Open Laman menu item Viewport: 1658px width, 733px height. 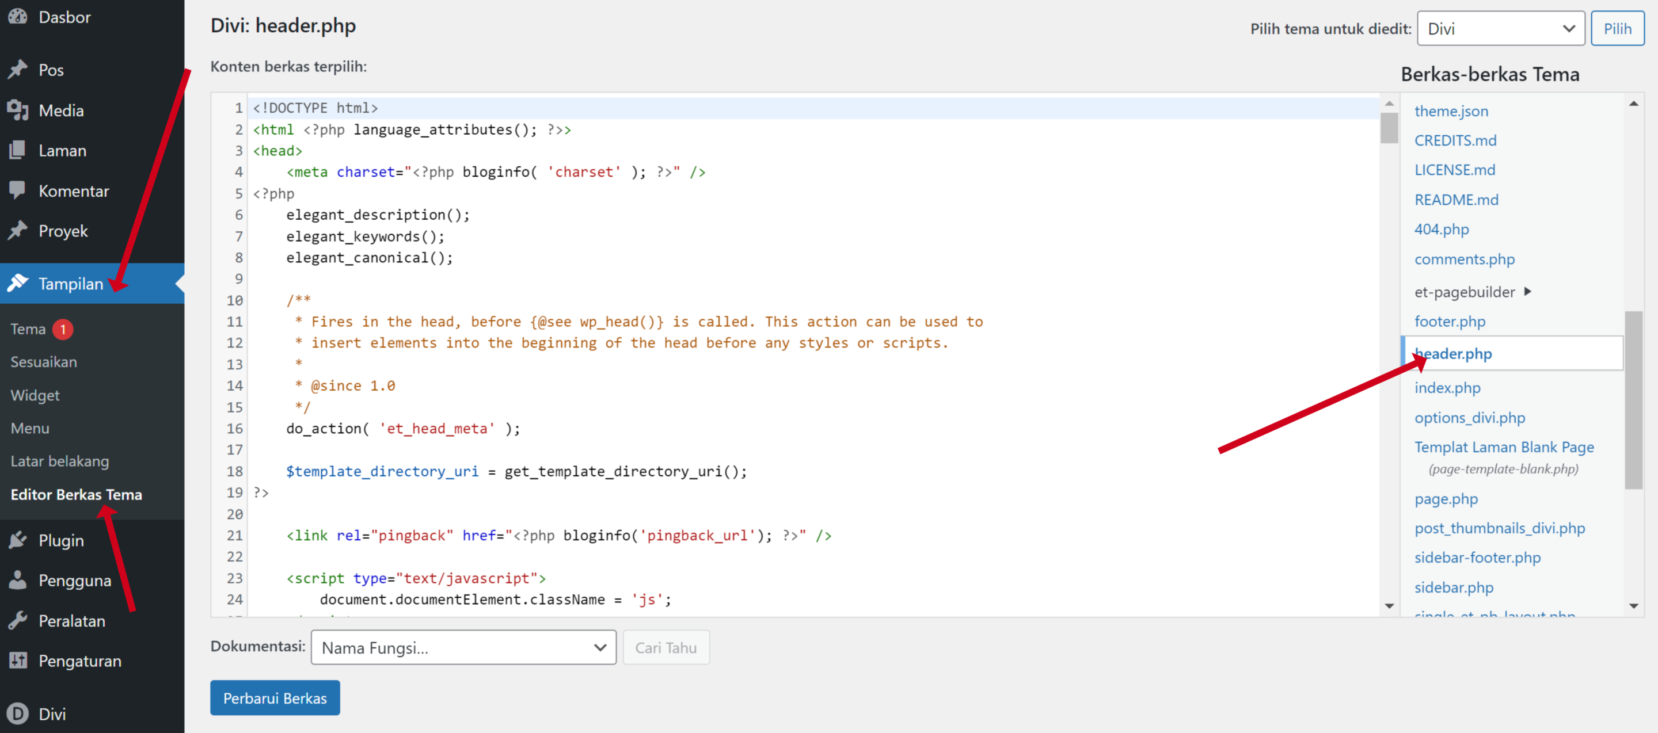coord(92,150)
